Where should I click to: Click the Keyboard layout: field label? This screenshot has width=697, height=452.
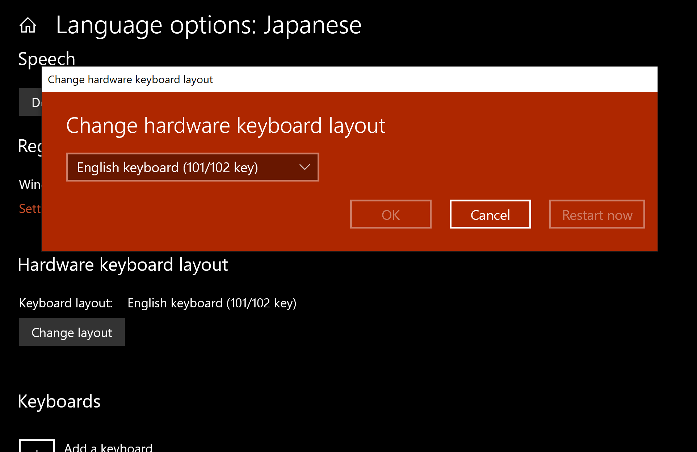[66, 303]
